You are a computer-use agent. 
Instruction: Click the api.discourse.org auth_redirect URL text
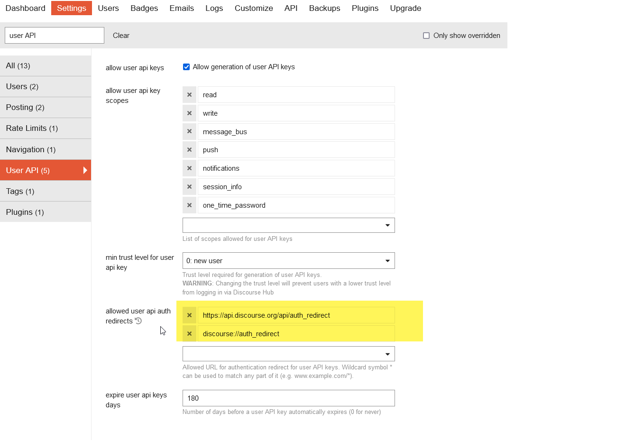(x=267, y=315)
